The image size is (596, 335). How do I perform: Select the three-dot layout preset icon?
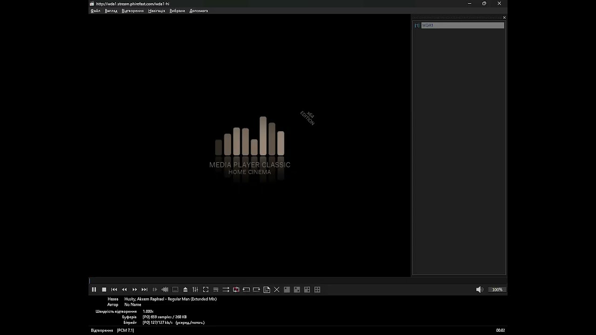click(307, 289)
